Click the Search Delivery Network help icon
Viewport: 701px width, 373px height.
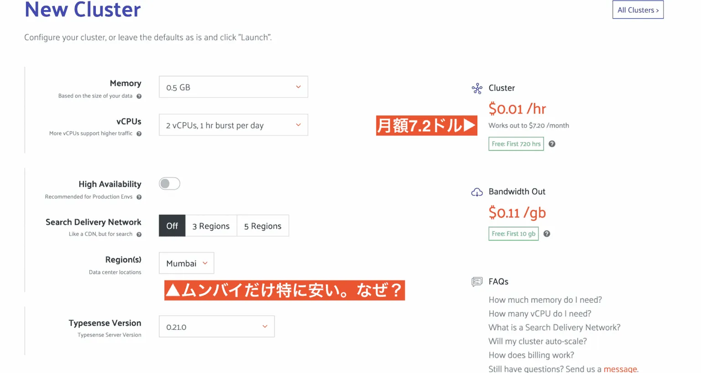tap(139, 234)
